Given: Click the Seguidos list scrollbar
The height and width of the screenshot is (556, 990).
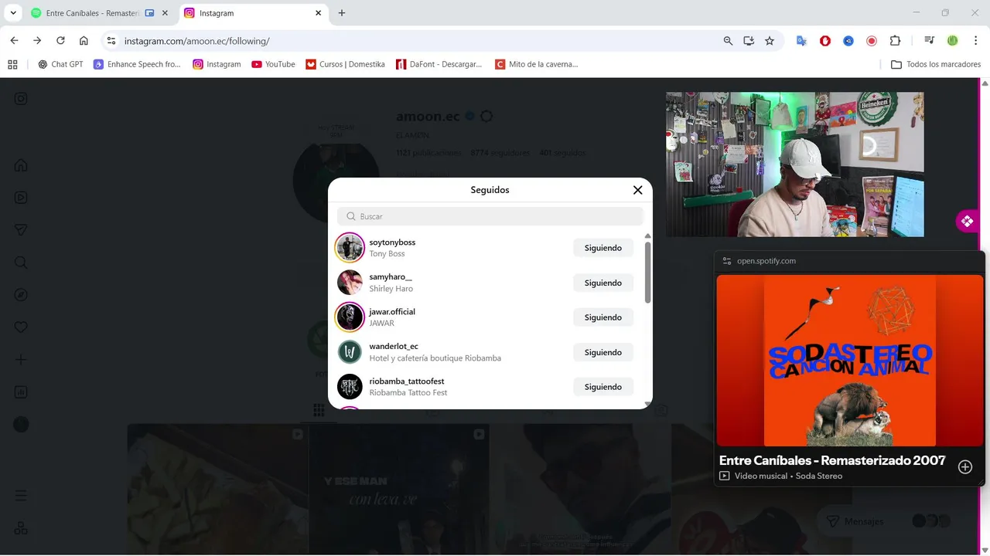Looking at the screenshot, I should pos(647,272).
